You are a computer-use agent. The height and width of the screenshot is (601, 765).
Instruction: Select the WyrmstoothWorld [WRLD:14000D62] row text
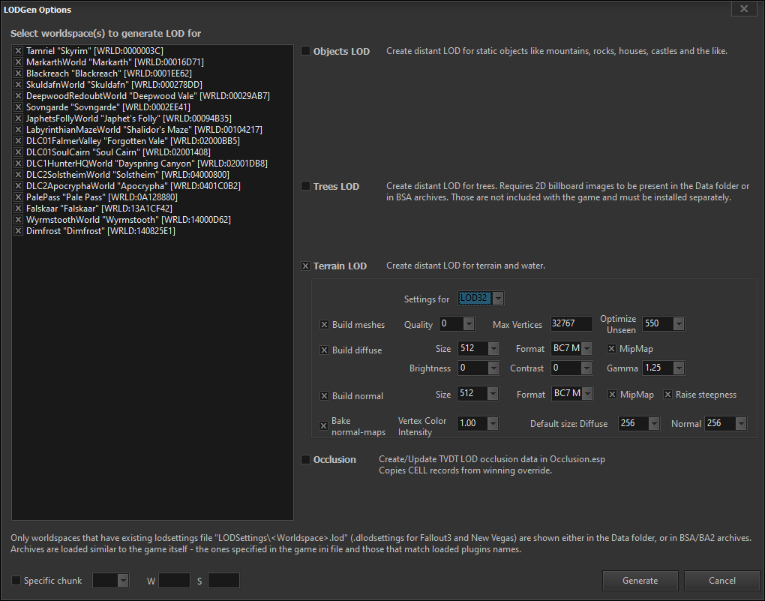coord(128,219)
